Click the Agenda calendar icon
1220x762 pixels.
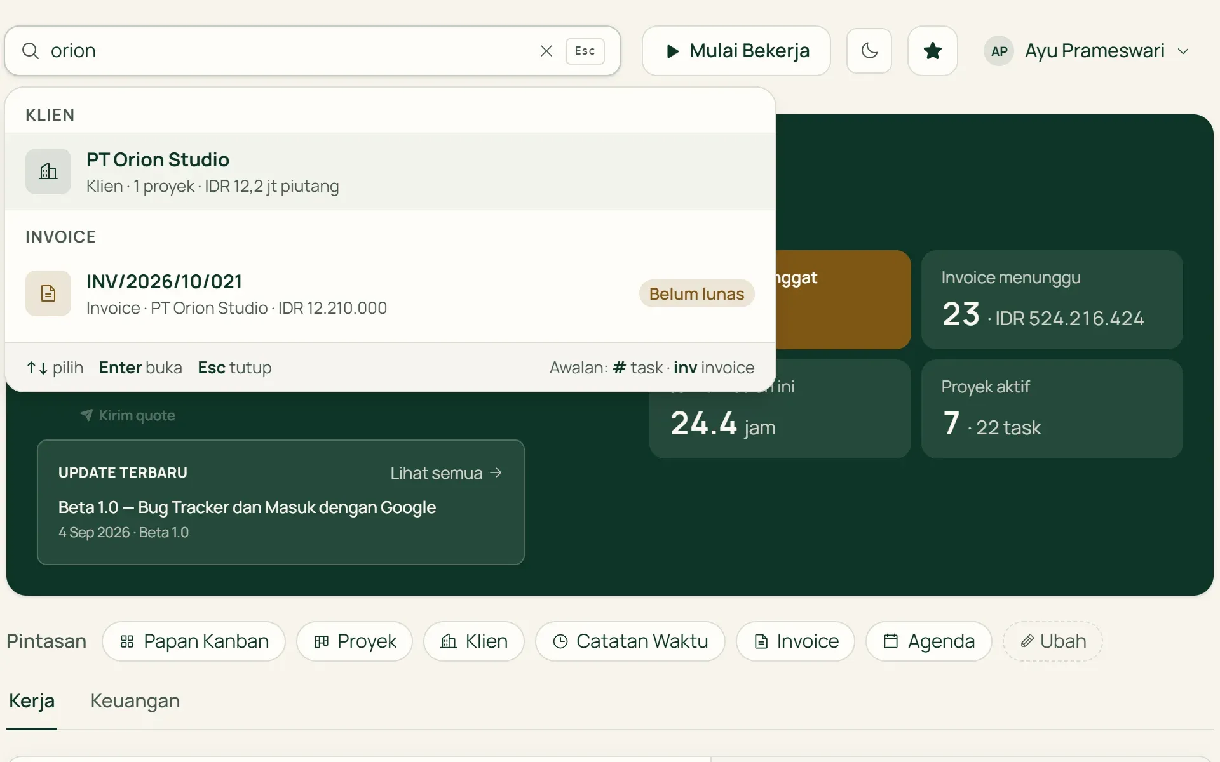point(891,641)
